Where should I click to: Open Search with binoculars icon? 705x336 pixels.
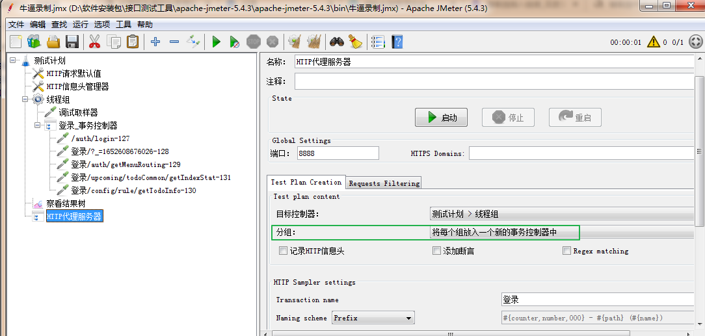337,42
